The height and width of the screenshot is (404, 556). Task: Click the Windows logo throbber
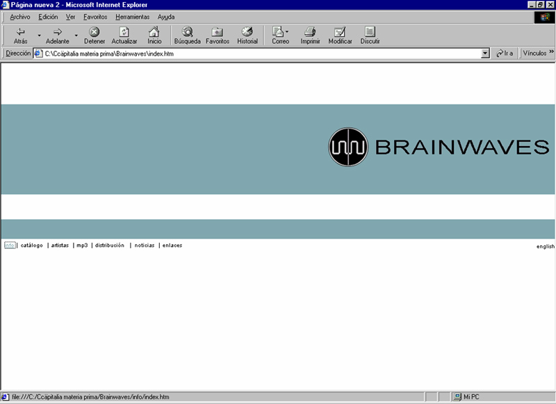[545, 17]
